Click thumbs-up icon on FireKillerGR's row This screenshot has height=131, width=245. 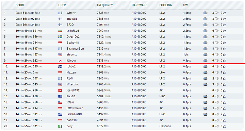(x=225, y=114)
